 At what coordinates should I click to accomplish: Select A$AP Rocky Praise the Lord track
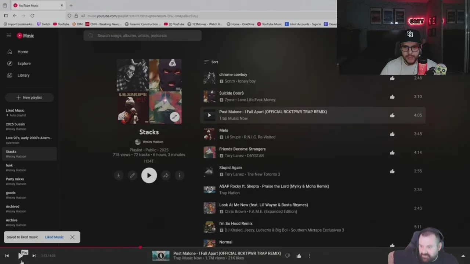click(x=274, y=186)
